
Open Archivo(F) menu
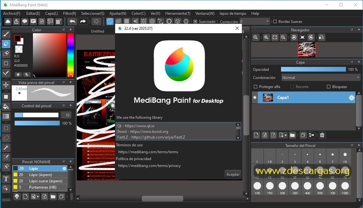tap(12, 13)
